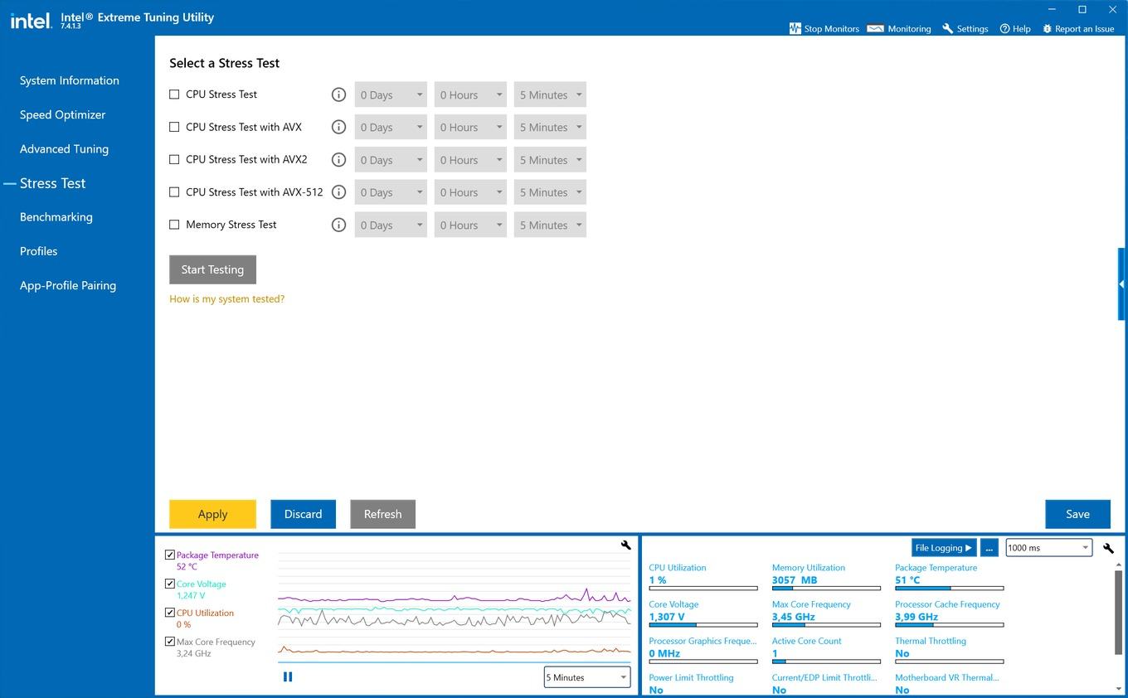Viewport: 1128px width, 698px height.
Task: Open Hours dropdown for CPU Stress Test
Action: tap(470, 95)
